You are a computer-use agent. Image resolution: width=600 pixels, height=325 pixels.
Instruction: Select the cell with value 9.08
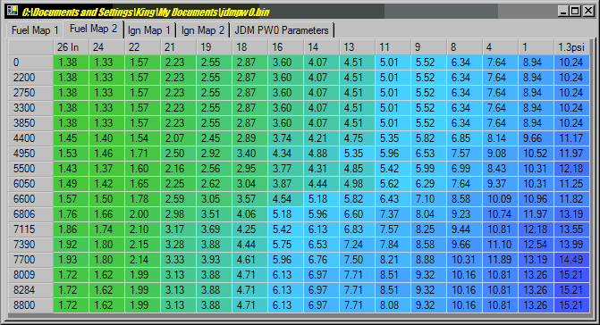500,154
